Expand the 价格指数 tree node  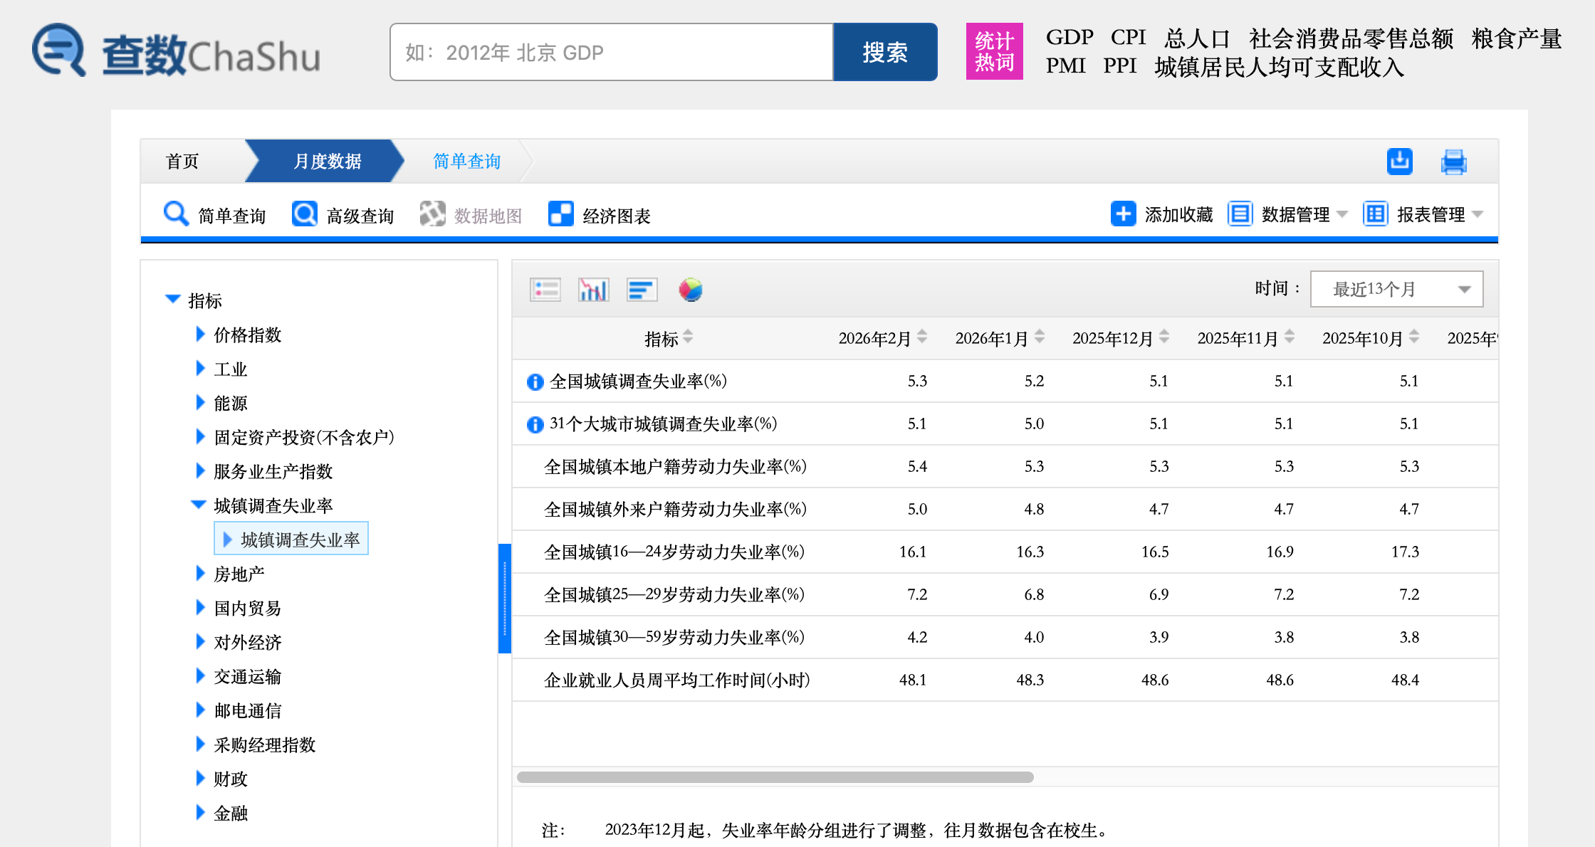coord(200,335)
